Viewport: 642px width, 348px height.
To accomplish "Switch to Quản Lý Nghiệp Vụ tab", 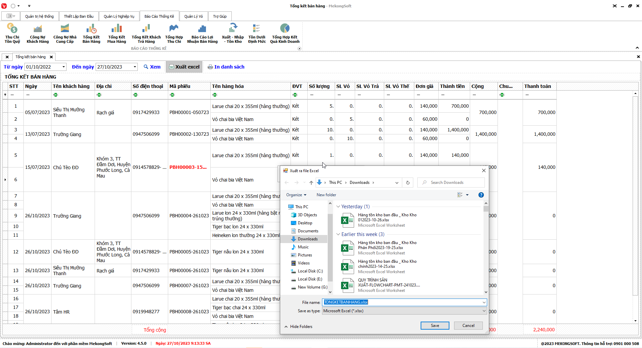I will coord(119,16).
